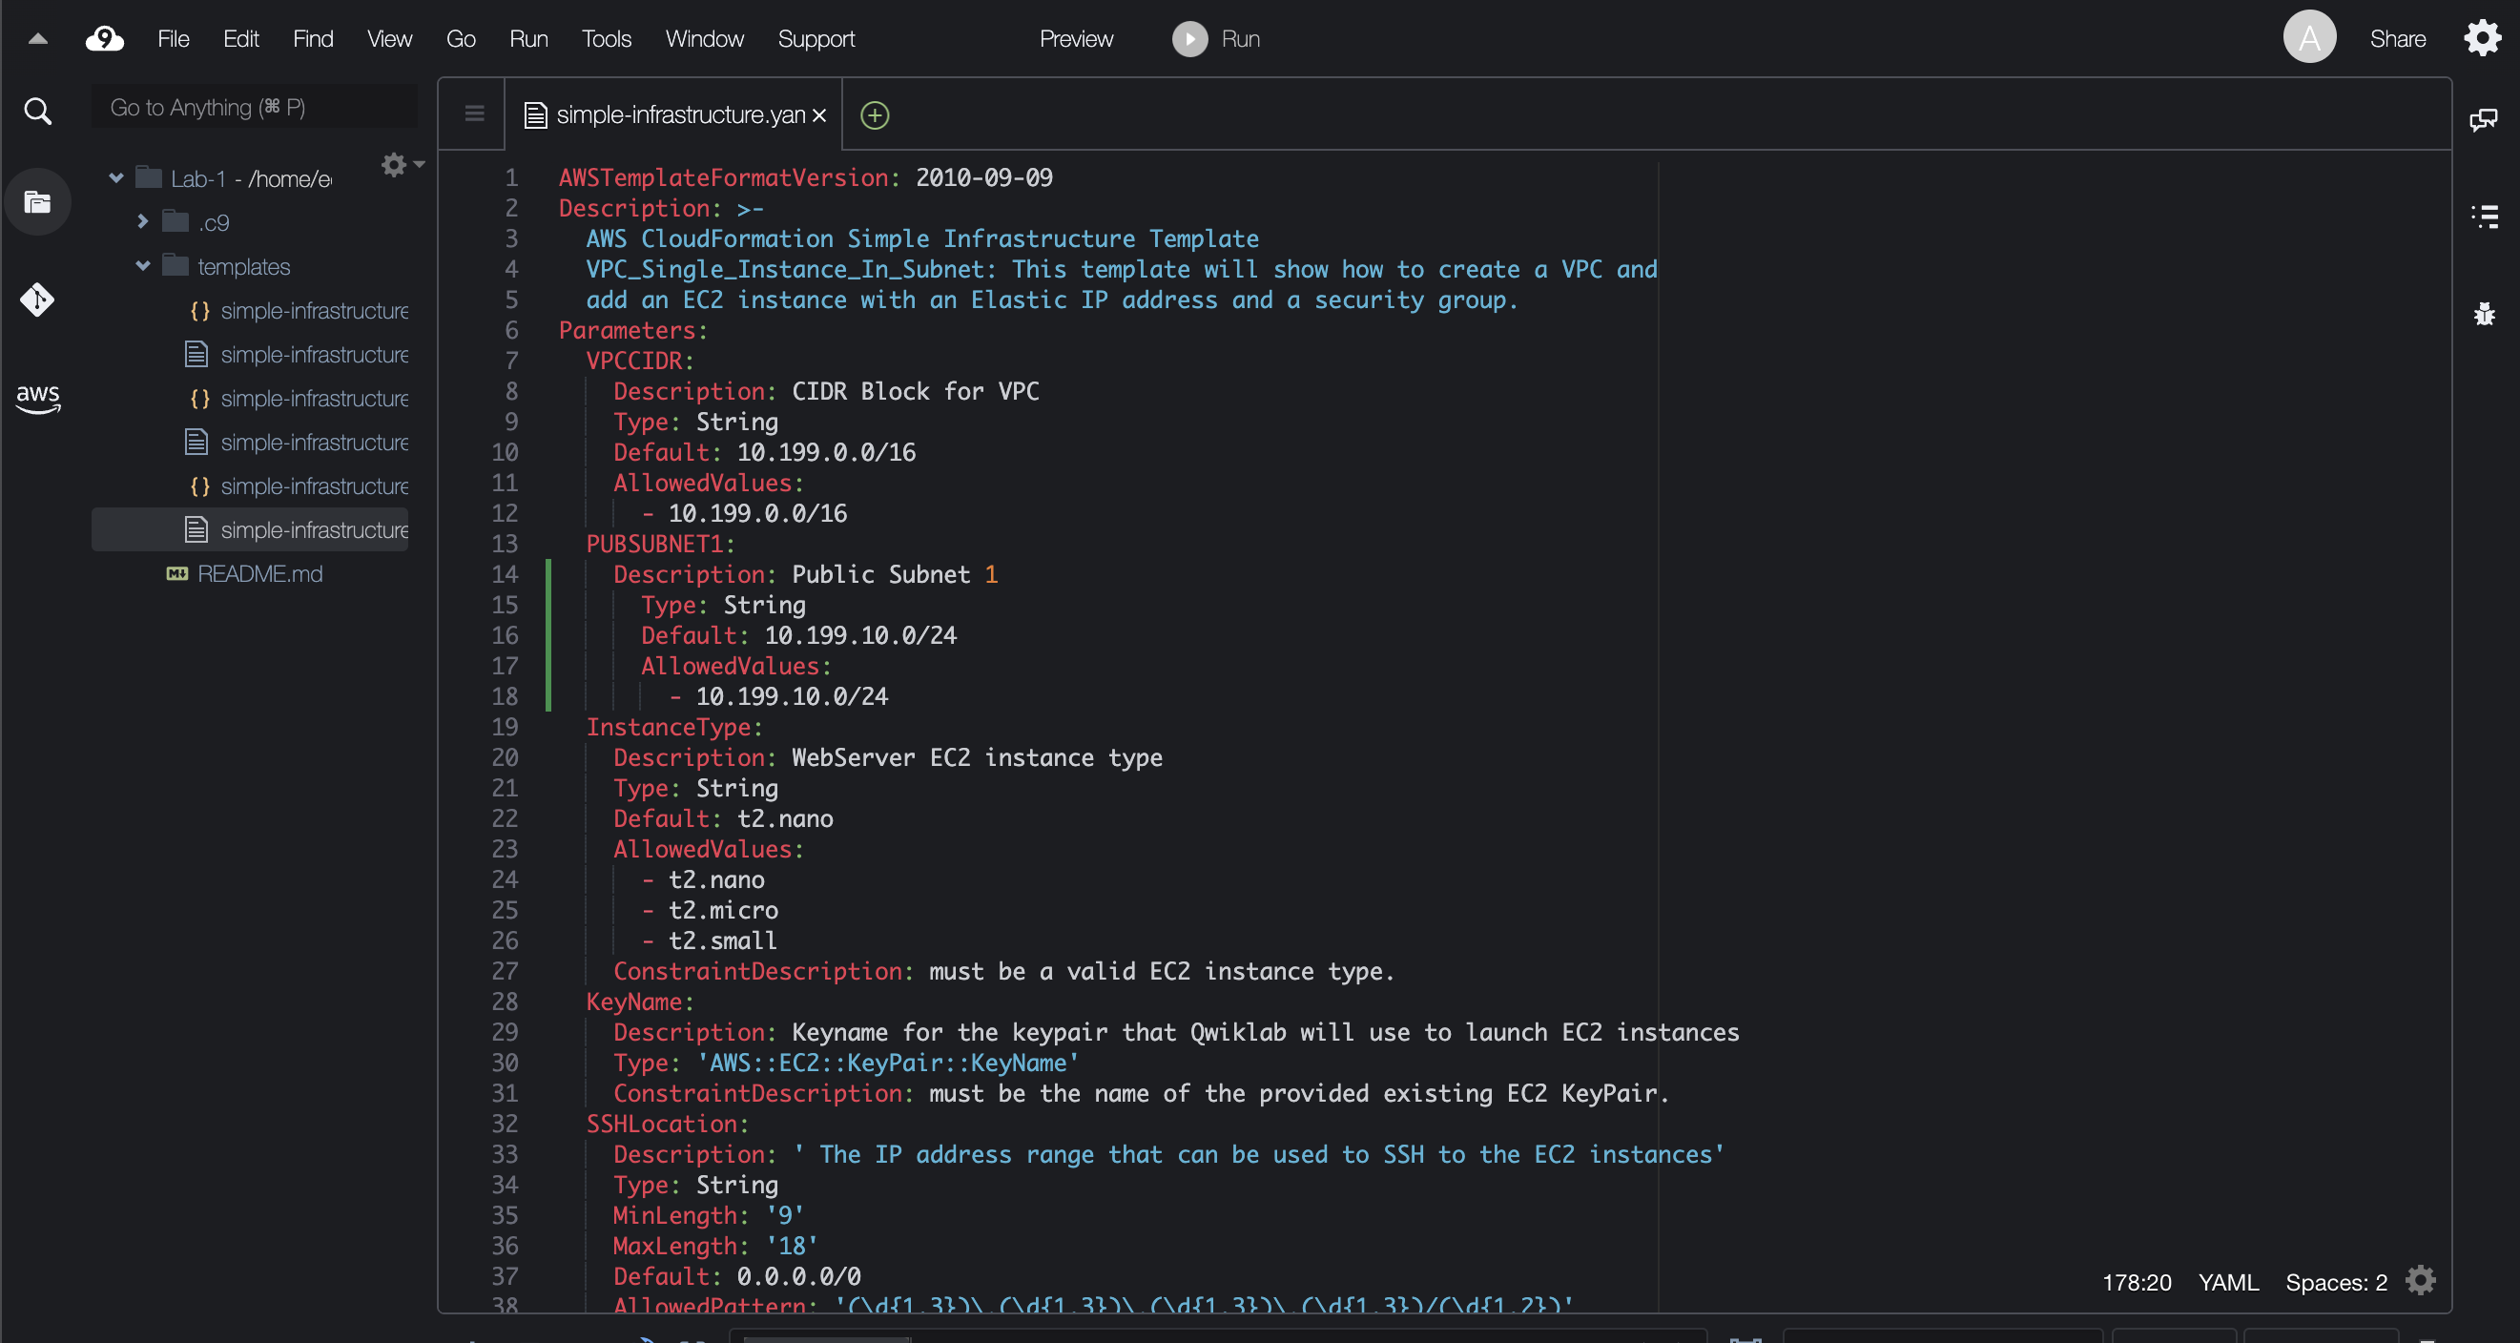Select README.md in the file tree

click(260, 573)
